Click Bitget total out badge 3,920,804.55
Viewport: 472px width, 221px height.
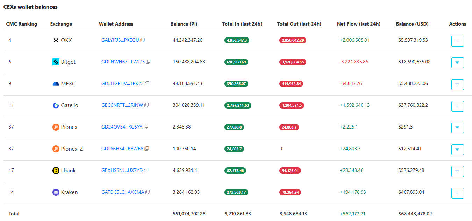[293, 62]
